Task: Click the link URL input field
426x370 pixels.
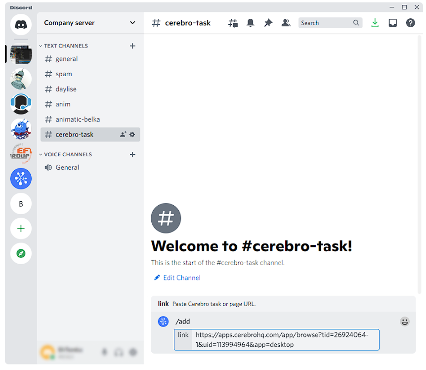Action: pos(277,340)
